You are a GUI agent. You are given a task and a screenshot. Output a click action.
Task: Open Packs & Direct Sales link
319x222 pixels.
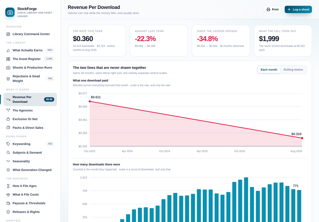pos(30,128)
